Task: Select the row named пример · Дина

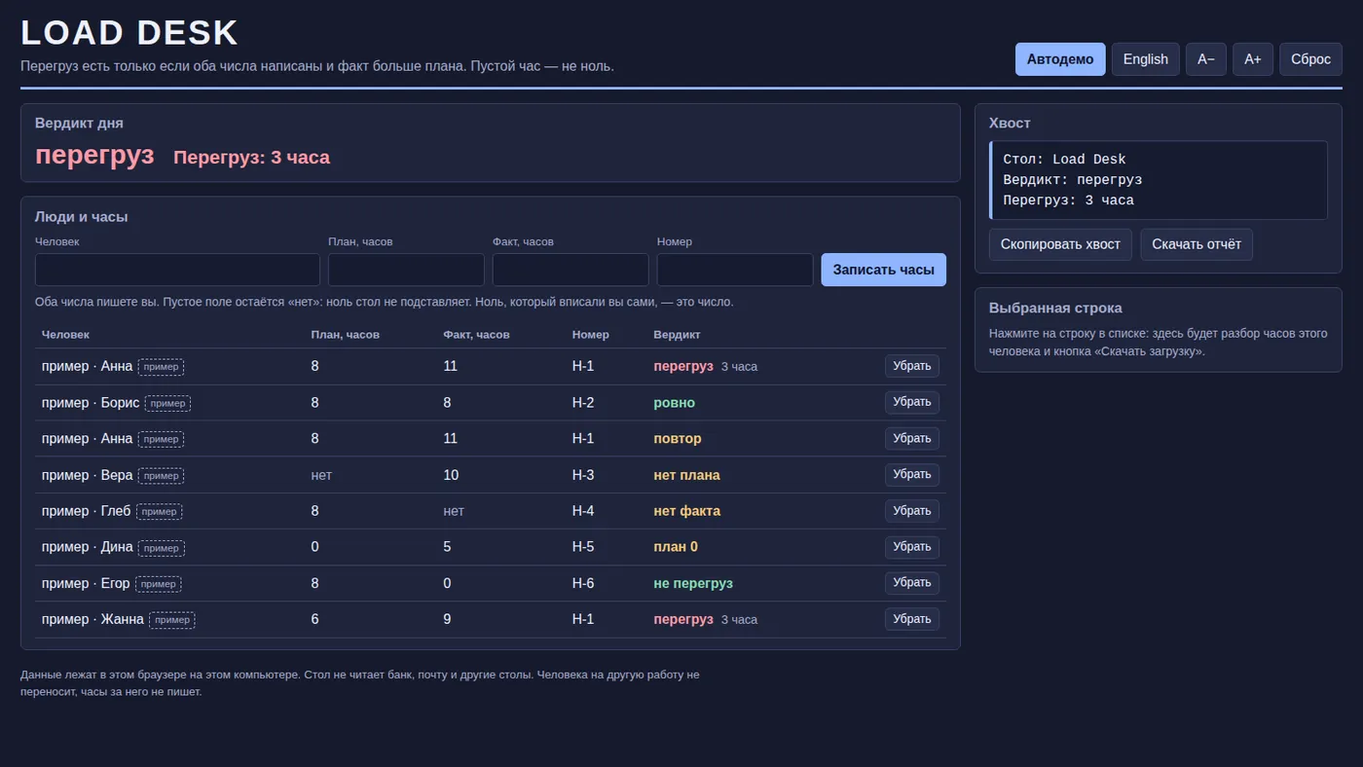Action: pyautogui.click(x=491, y=547)
